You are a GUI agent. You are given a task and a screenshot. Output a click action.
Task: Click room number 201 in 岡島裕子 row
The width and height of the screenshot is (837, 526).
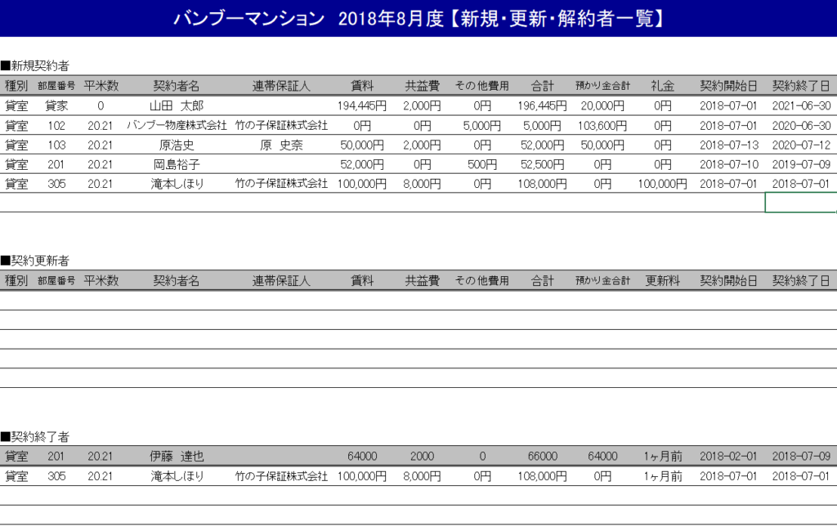pos(56,164)
